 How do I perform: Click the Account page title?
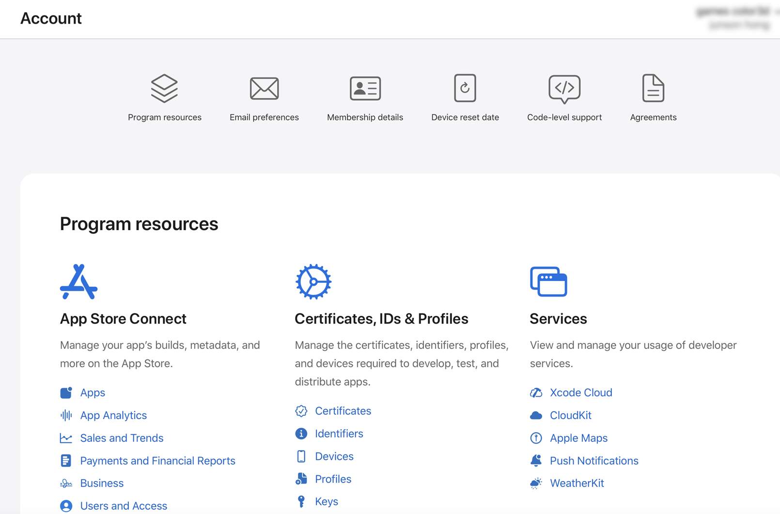tap(51, 18)
